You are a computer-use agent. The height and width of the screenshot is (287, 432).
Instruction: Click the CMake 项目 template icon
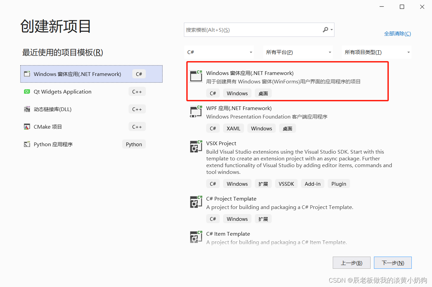click(x=27, y=127)
